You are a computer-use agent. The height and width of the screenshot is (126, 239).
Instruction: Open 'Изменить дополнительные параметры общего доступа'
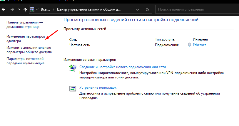pos(29,50)
